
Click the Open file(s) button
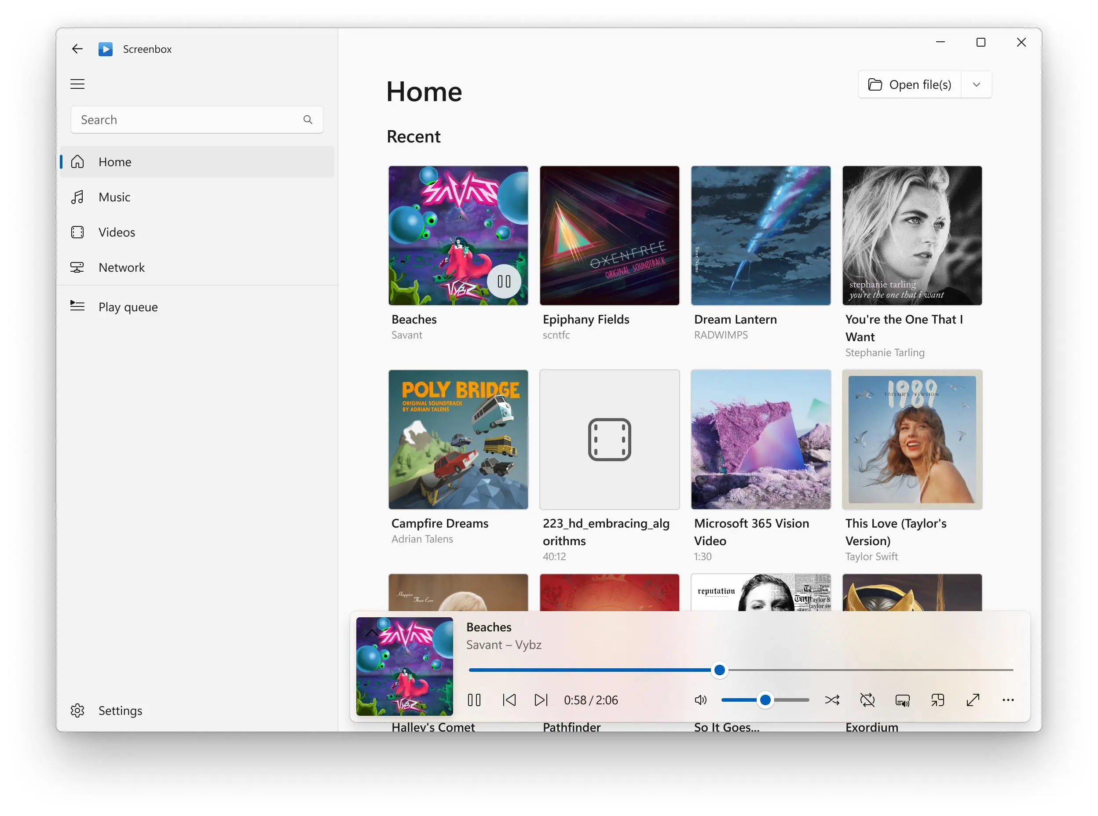[x=910, y=84]
